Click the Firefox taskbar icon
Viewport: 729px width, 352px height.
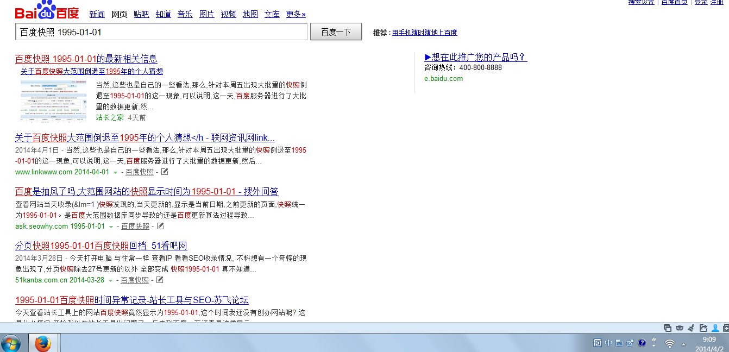click(42, 343)
